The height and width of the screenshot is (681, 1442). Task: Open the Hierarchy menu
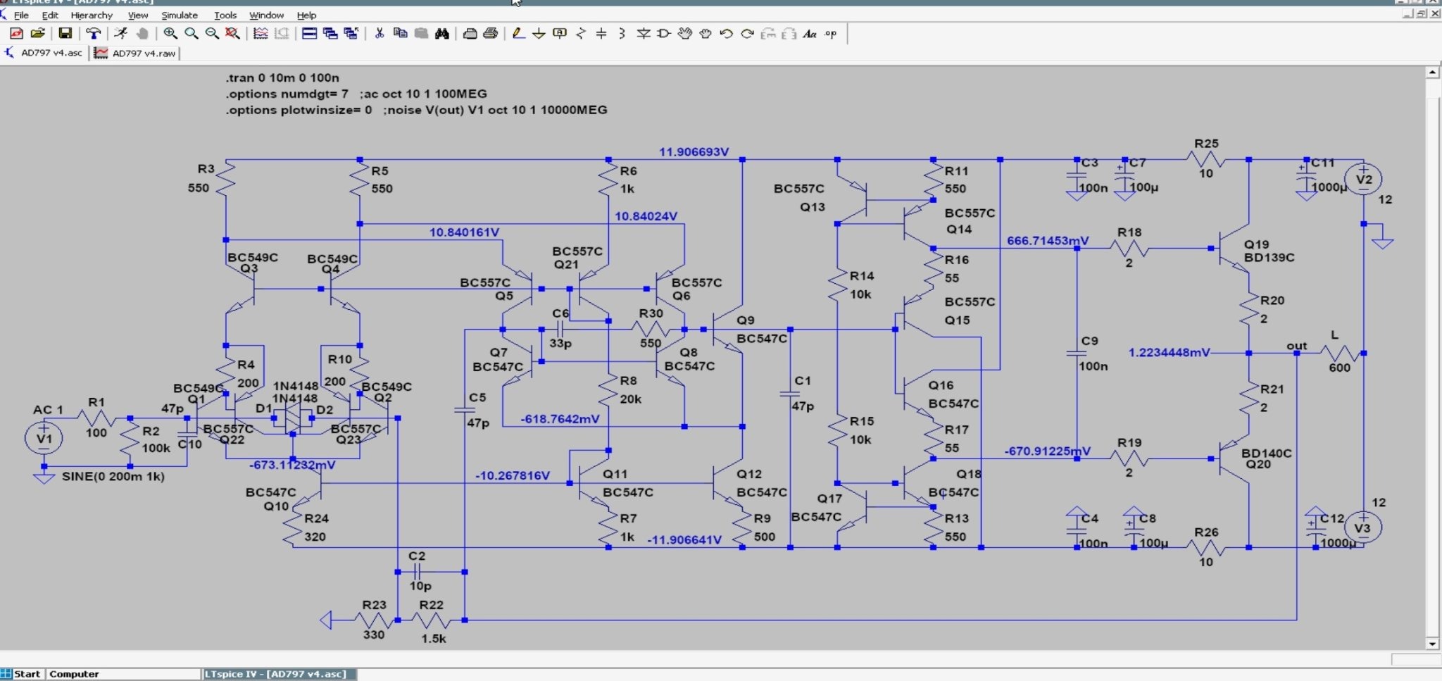92,15
